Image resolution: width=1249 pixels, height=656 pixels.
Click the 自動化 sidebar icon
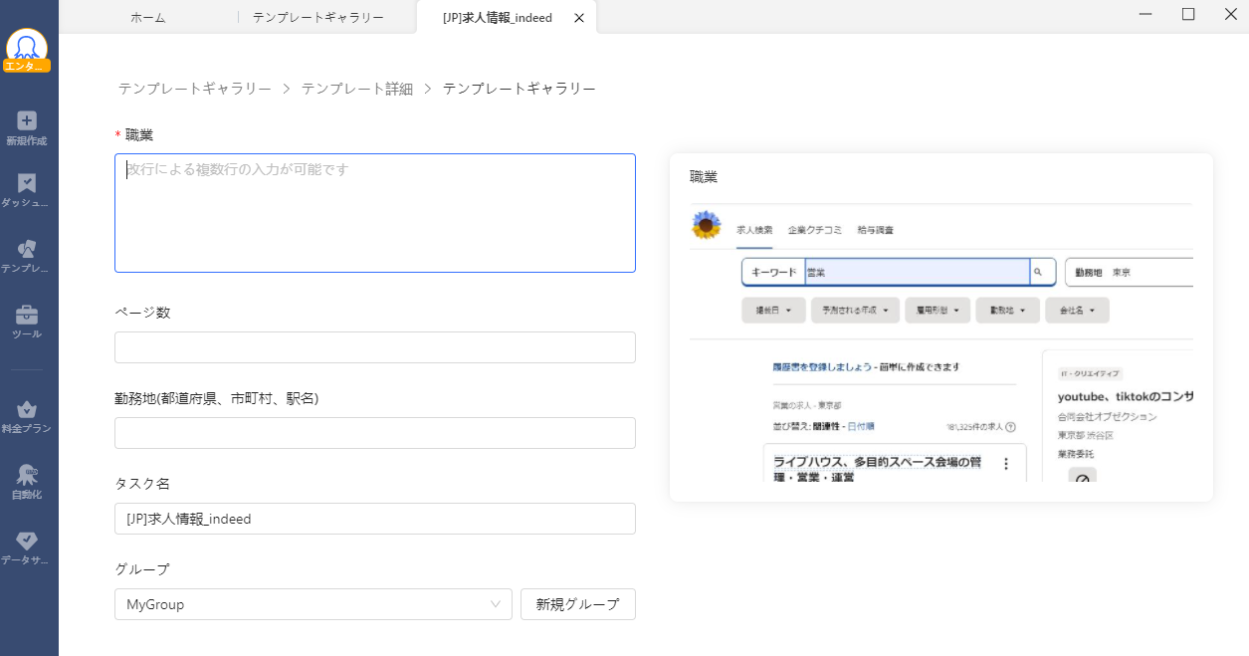click(x=27, y=481)
